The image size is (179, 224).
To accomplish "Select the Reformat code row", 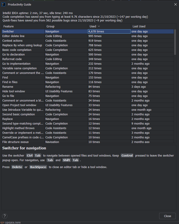I will coord(88,59).
